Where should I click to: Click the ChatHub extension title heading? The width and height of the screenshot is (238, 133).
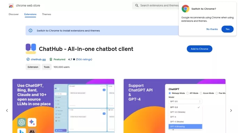86,49
